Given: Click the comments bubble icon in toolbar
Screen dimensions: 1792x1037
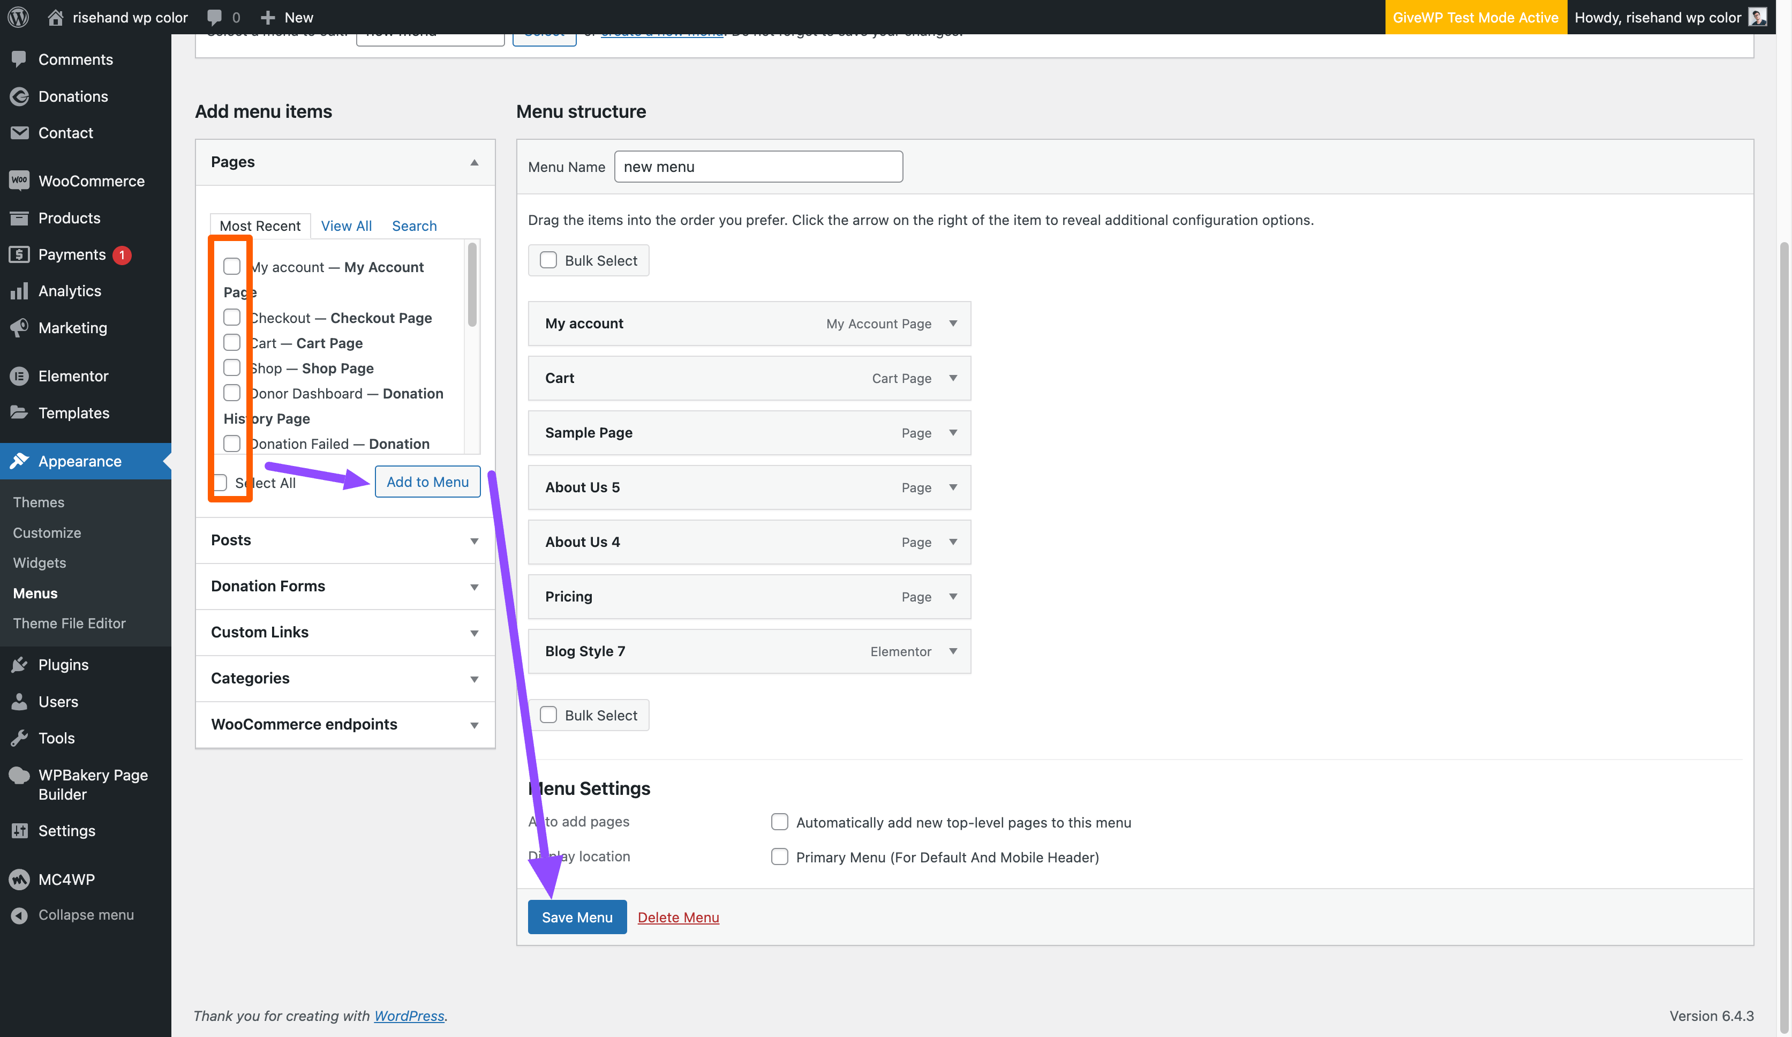Looking at the screenshot, I should [214, 17].
